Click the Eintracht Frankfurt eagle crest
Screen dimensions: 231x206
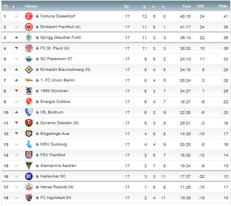coord(29,27)
